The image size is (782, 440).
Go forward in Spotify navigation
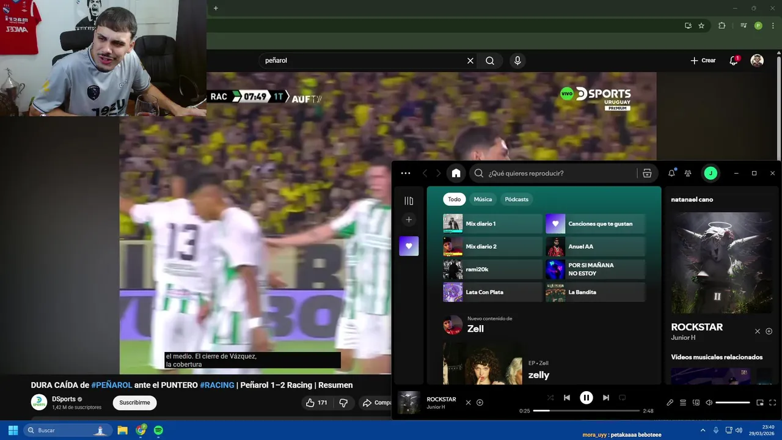[438, 174]
